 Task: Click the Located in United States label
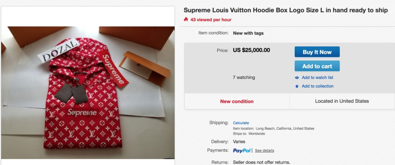tap(342, 101)
